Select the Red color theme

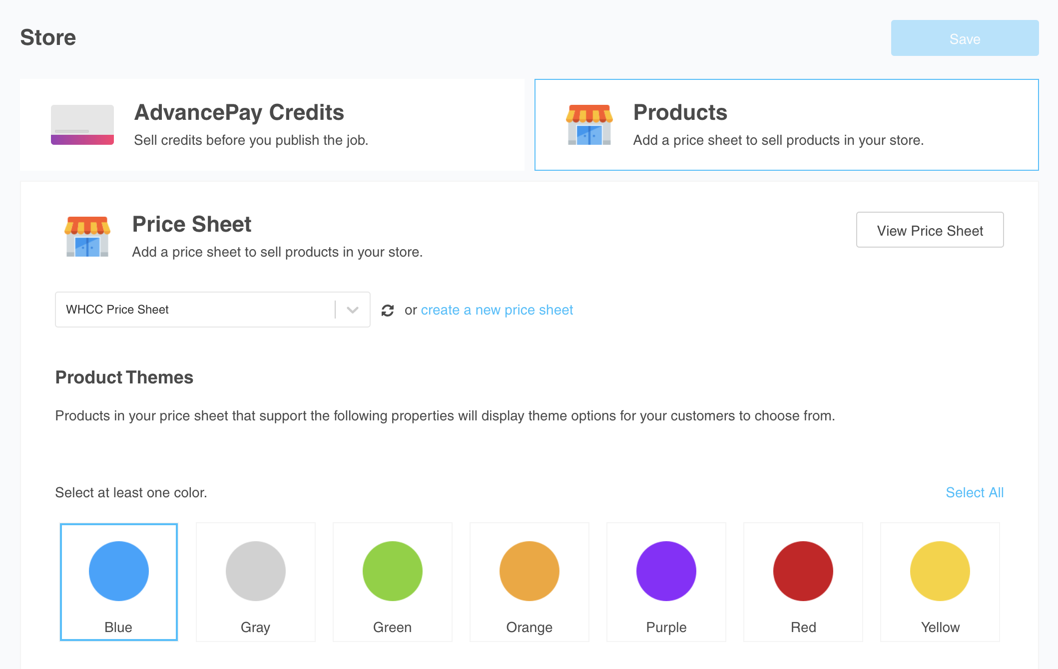pyautogui.click(x=803, y=571)
